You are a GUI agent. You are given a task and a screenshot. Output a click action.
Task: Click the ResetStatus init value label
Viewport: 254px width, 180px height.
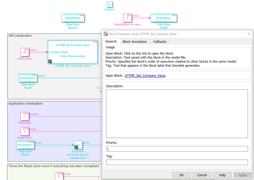[127, 24]
